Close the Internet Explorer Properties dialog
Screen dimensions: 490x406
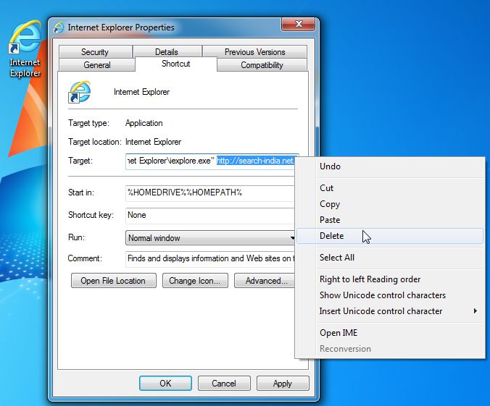click(x=299, y=24)
